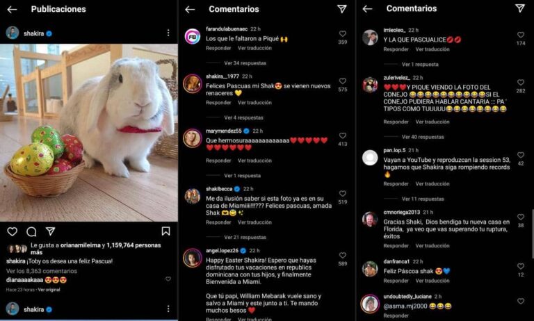This screenshot has height=321, width=534.
Task: Like the angel.lopez26 comment heart
Action: (x=343, y=255)
